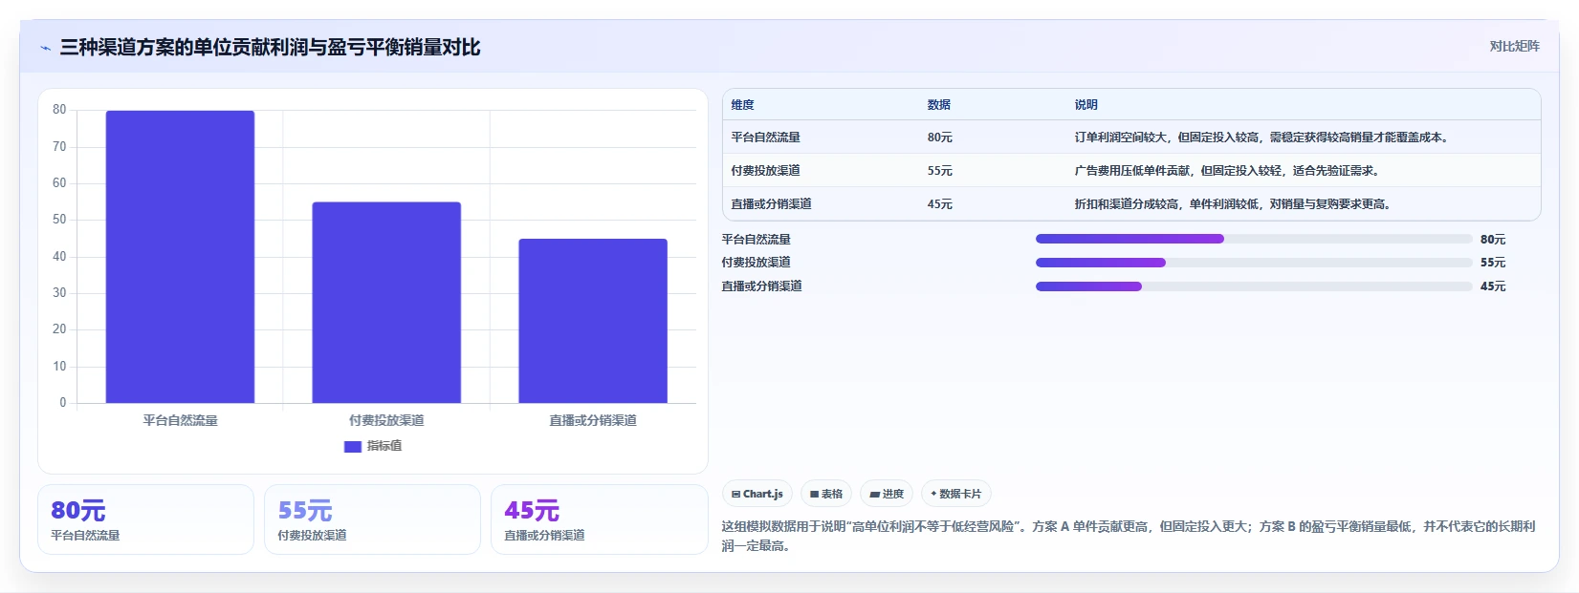Click the 80元 value beside progress bar
The width and height of the screenshot is (1579, 593).
(1493, 240)
